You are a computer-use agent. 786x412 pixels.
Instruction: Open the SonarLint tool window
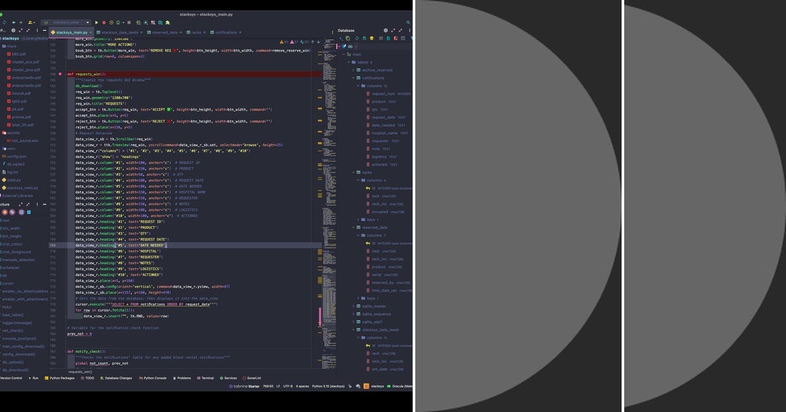(252, 378)
